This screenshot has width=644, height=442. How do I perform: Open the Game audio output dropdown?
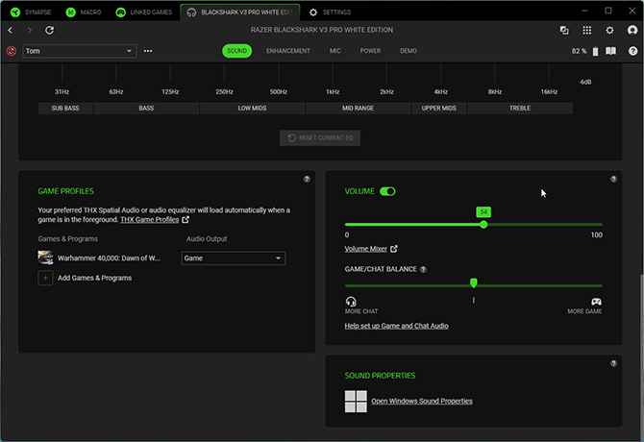234,258
